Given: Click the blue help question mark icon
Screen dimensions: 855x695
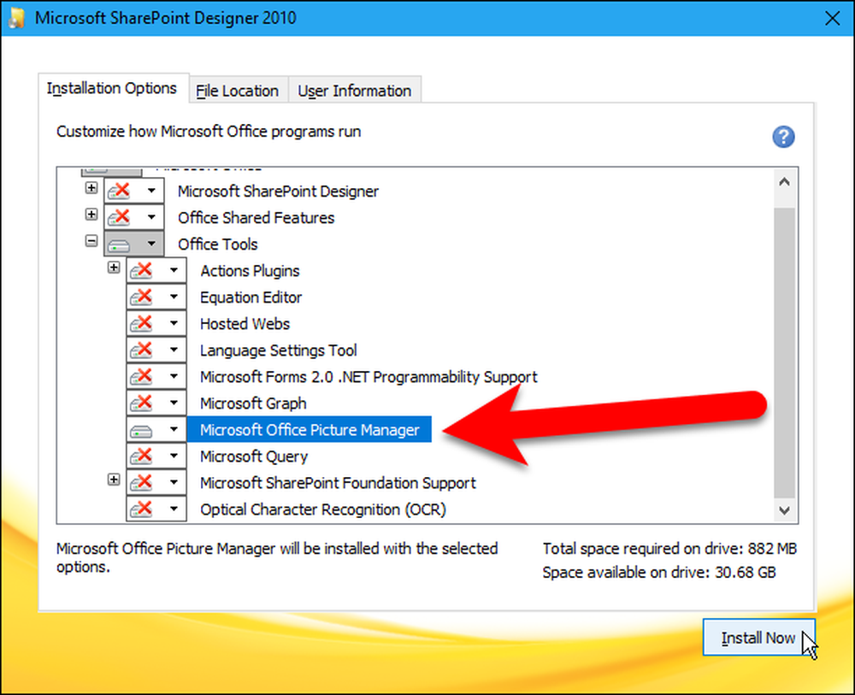Looking at the screenshot, I should point(783,137).
